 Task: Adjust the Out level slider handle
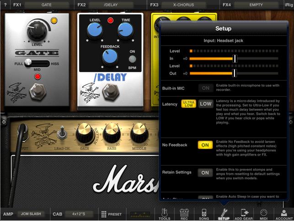click(x=235, y=73)
